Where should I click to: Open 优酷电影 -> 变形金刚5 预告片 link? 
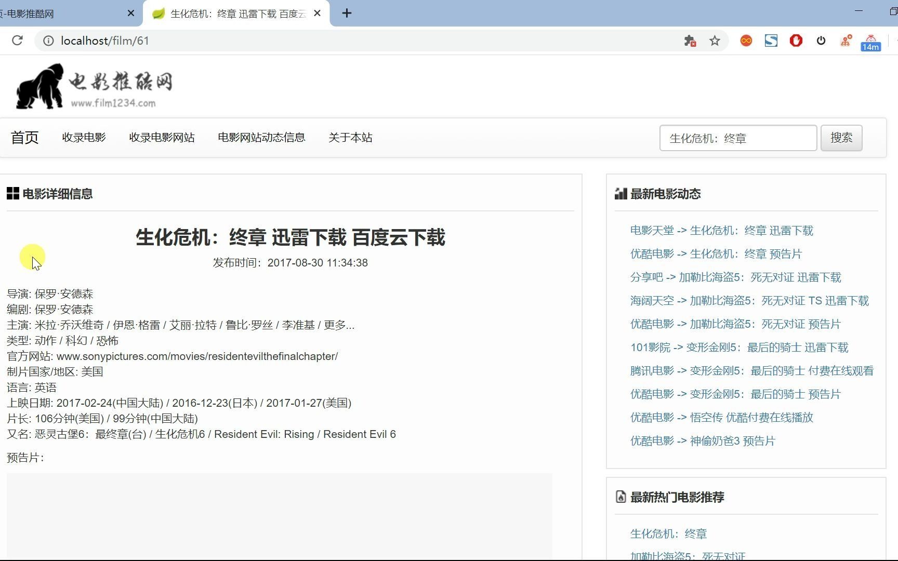point(736,394)
